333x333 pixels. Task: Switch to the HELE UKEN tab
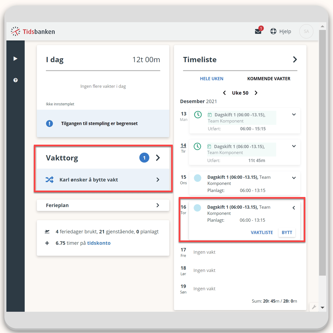click(211, 79)
